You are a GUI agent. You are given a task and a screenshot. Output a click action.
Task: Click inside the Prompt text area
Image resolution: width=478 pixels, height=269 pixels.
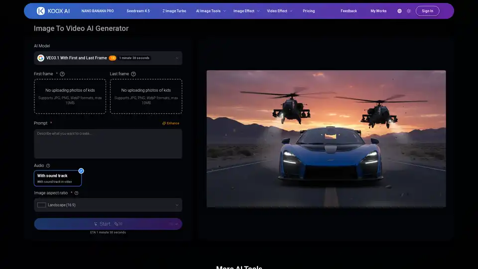tap(108, 144)
